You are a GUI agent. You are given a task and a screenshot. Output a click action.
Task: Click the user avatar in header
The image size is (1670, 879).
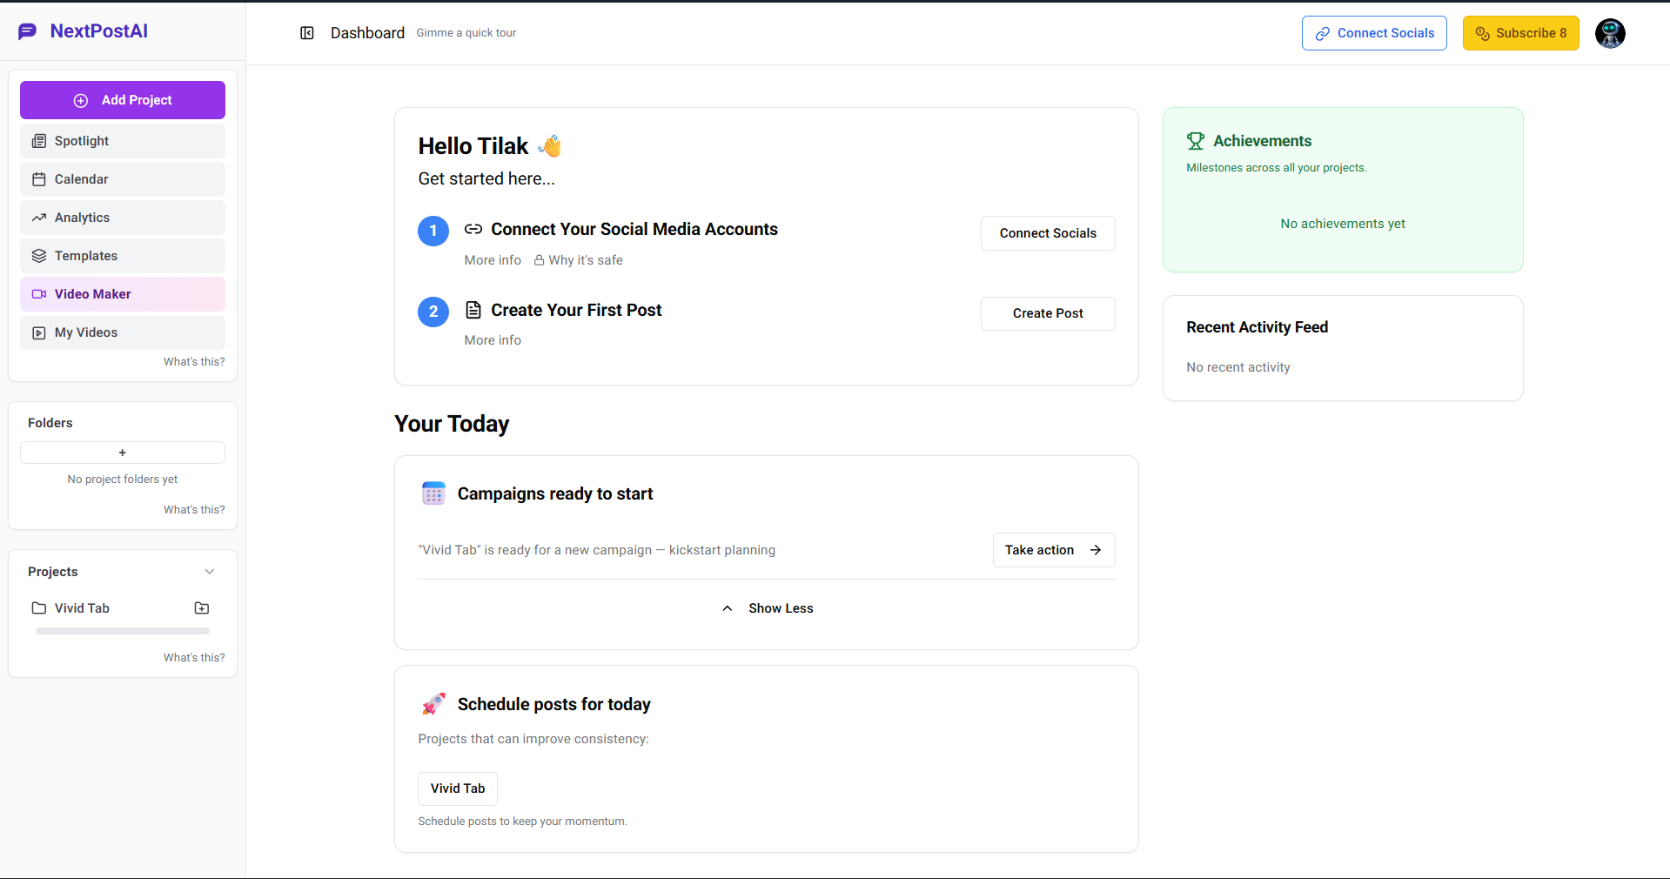(x=1609, y=33)
